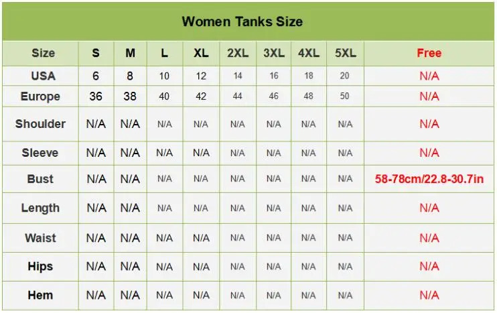Click the S size header cell
This screenshot has height=313, width=497.
click(96, 53)
